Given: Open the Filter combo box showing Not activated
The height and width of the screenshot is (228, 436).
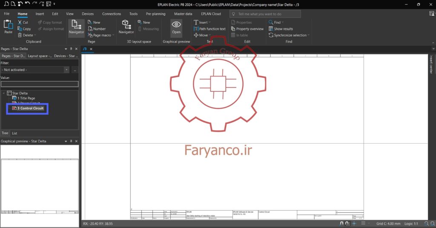Looking at the screenshot, I should point(35,70).
